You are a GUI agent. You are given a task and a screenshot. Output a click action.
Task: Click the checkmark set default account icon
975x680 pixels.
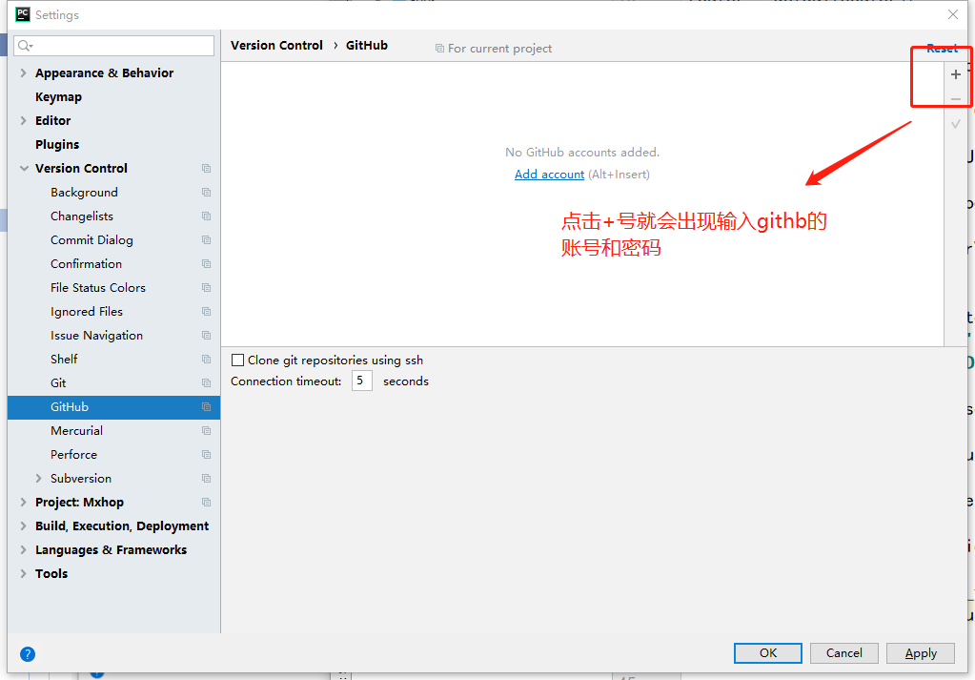[x=956, y=124]
